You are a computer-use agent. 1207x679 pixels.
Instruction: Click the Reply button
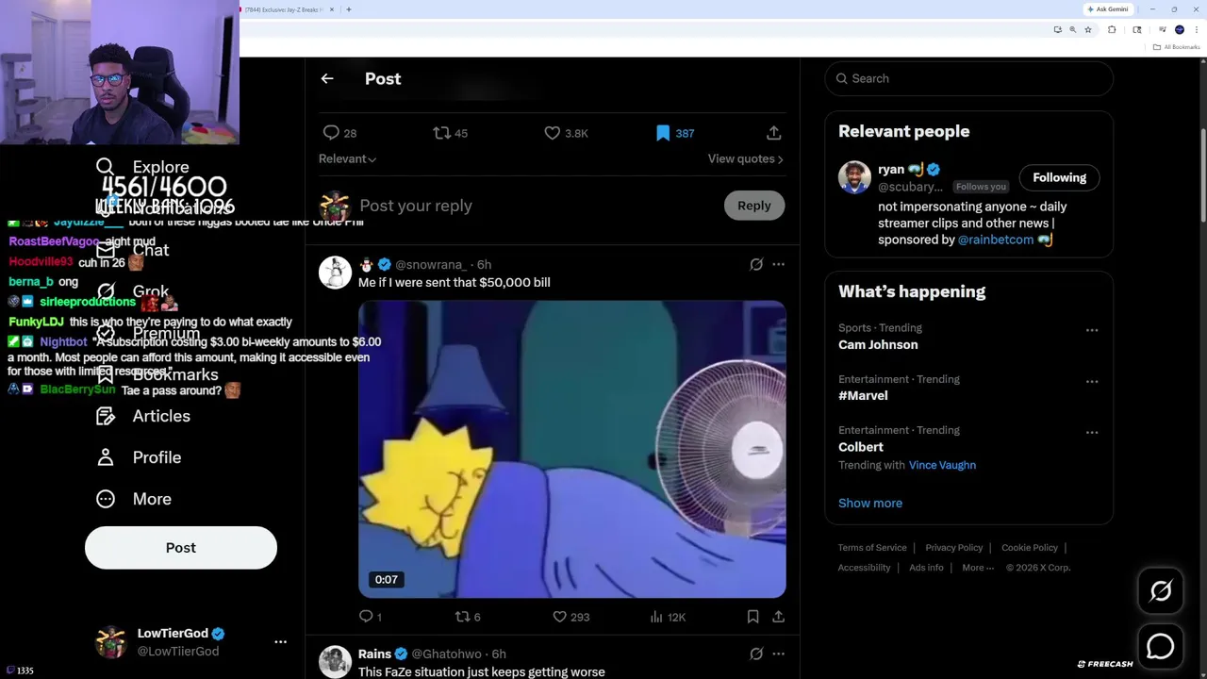754,206
